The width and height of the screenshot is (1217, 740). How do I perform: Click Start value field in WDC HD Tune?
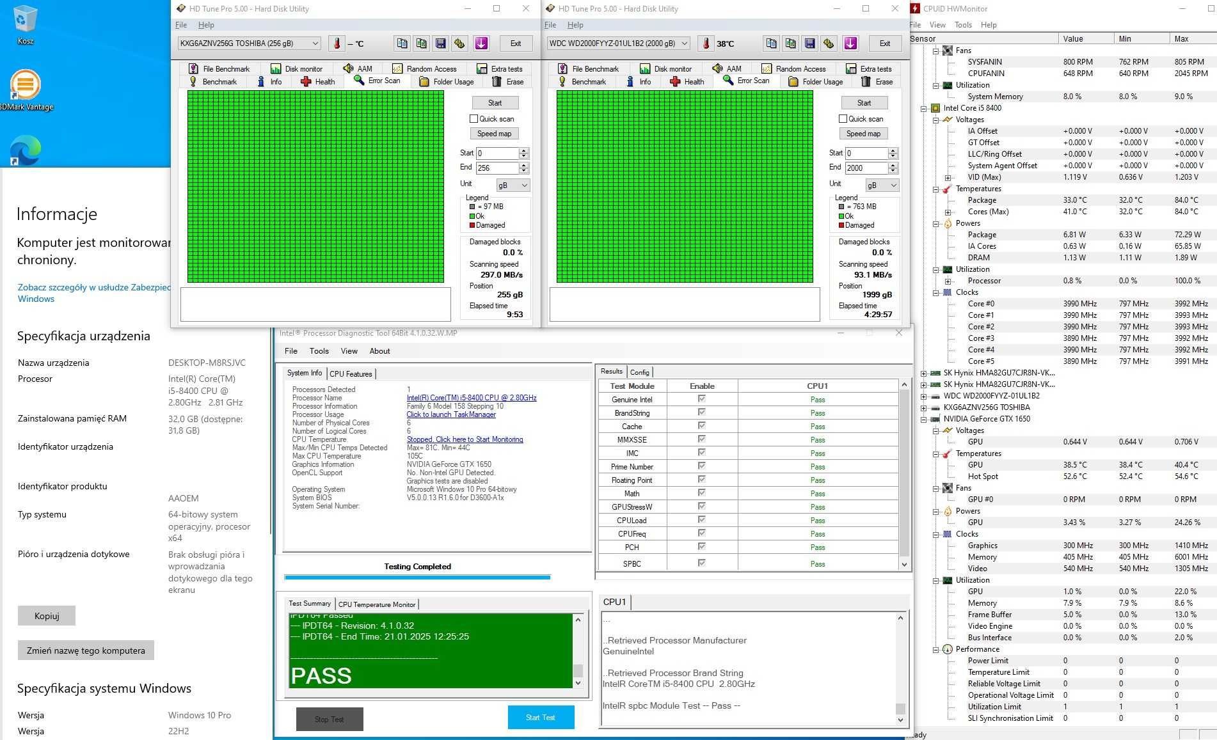866,154
